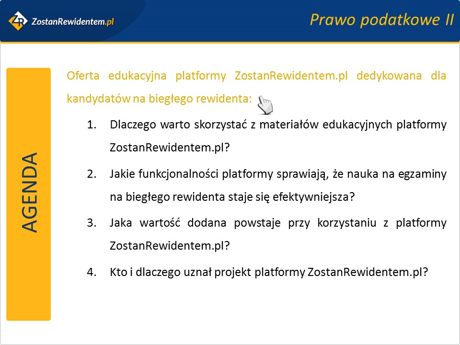Select agenda item 'Kto i dlaczego uznał projekt'
The width and height of the screenshot is (460, 345).
tap(268, 272)
